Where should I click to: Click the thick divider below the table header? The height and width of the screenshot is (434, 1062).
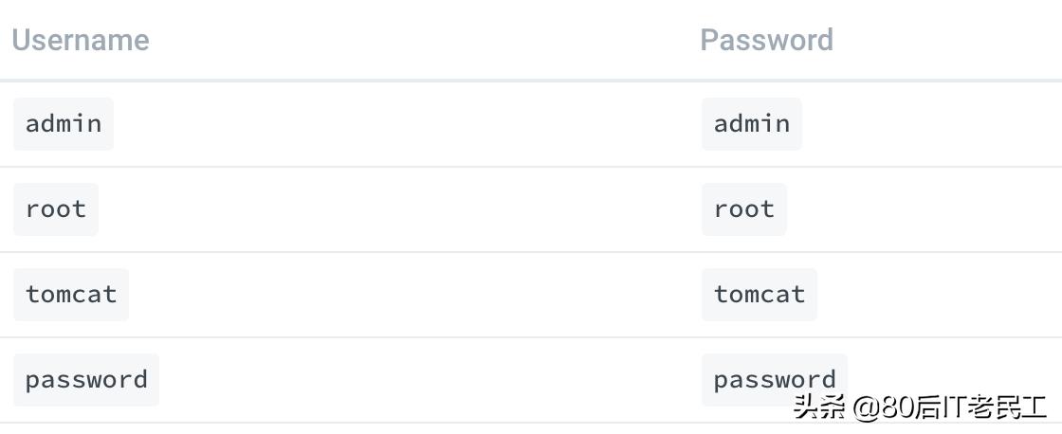(531, 81)
